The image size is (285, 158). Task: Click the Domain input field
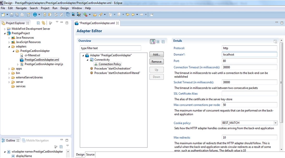pyautogui.click(x=250, y=54)
